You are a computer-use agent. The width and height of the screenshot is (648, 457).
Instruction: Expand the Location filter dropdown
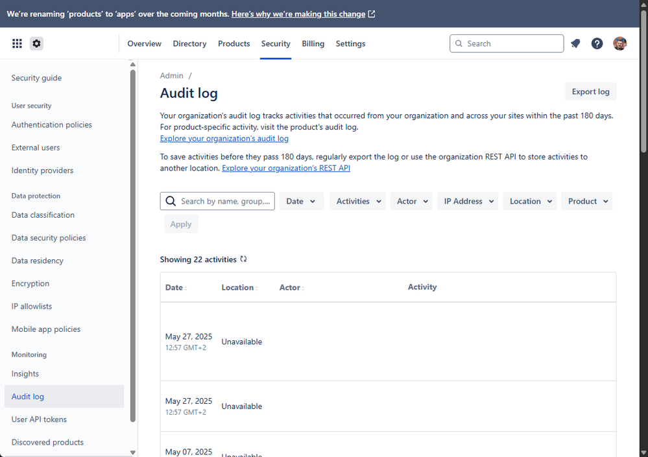(x=529, y=201)
